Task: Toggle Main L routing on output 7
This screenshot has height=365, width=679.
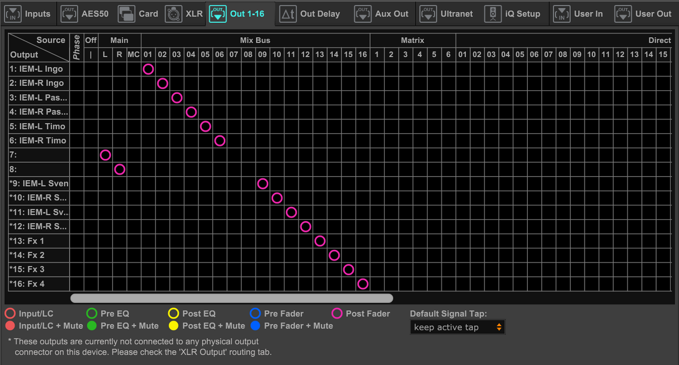Action: pos(105,155)
